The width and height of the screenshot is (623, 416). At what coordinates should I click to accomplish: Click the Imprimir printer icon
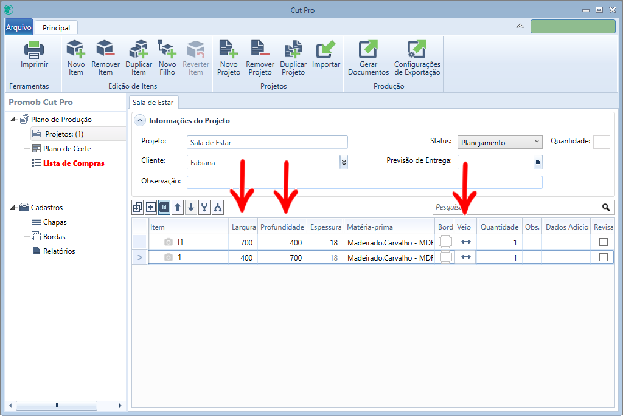click(34, 50)
